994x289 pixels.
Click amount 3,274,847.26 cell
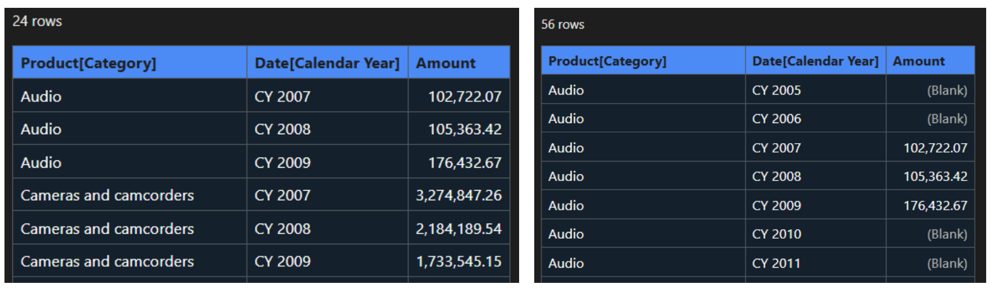[459, 195]
